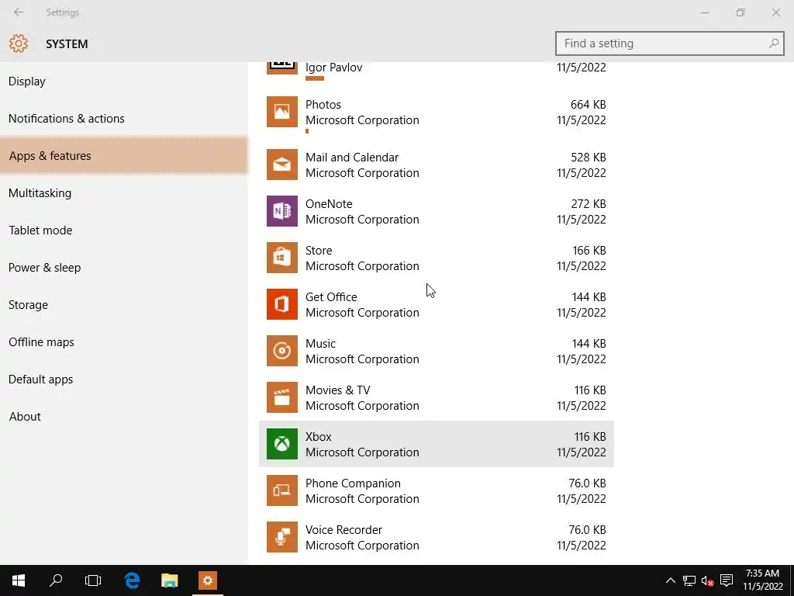Select the Photos app name
794x596 pixels.
(x=323, y=105)
